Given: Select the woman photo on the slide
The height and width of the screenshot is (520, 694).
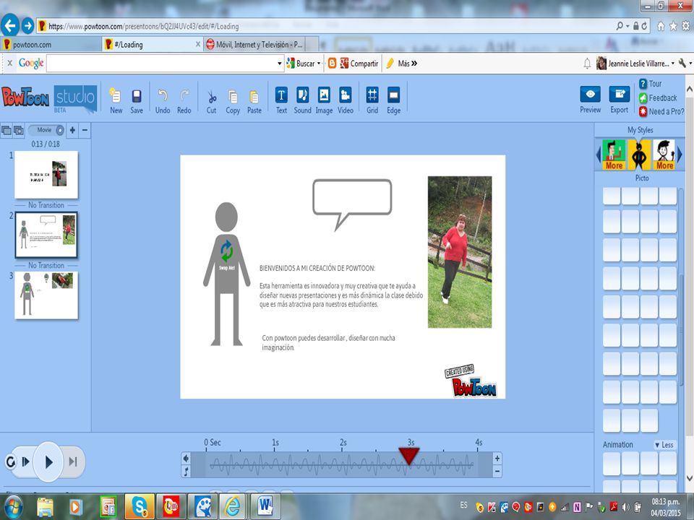Looking at the screenshot, I should (x=460, y=252).
